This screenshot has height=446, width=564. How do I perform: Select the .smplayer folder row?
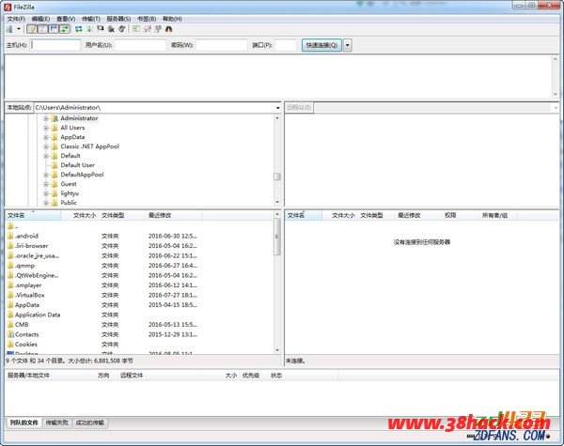pos(139,285)
